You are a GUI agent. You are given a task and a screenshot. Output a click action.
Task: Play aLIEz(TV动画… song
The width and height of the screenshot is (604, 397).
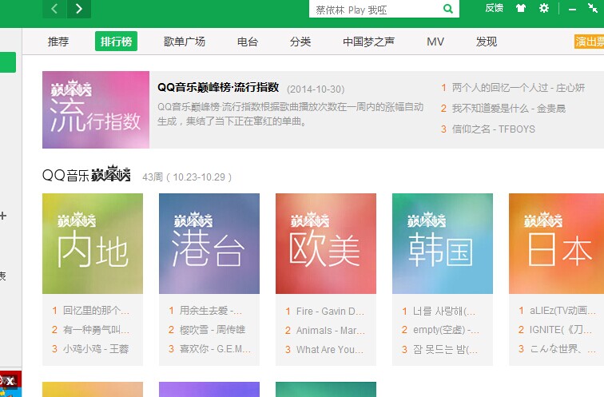pos(562,311)
